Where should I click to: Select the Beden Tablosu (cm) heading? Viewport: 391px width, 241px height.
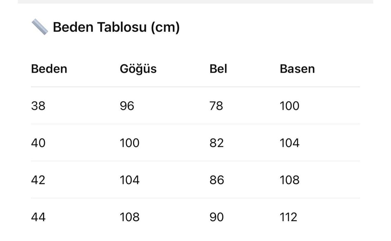tap(116, 27)
